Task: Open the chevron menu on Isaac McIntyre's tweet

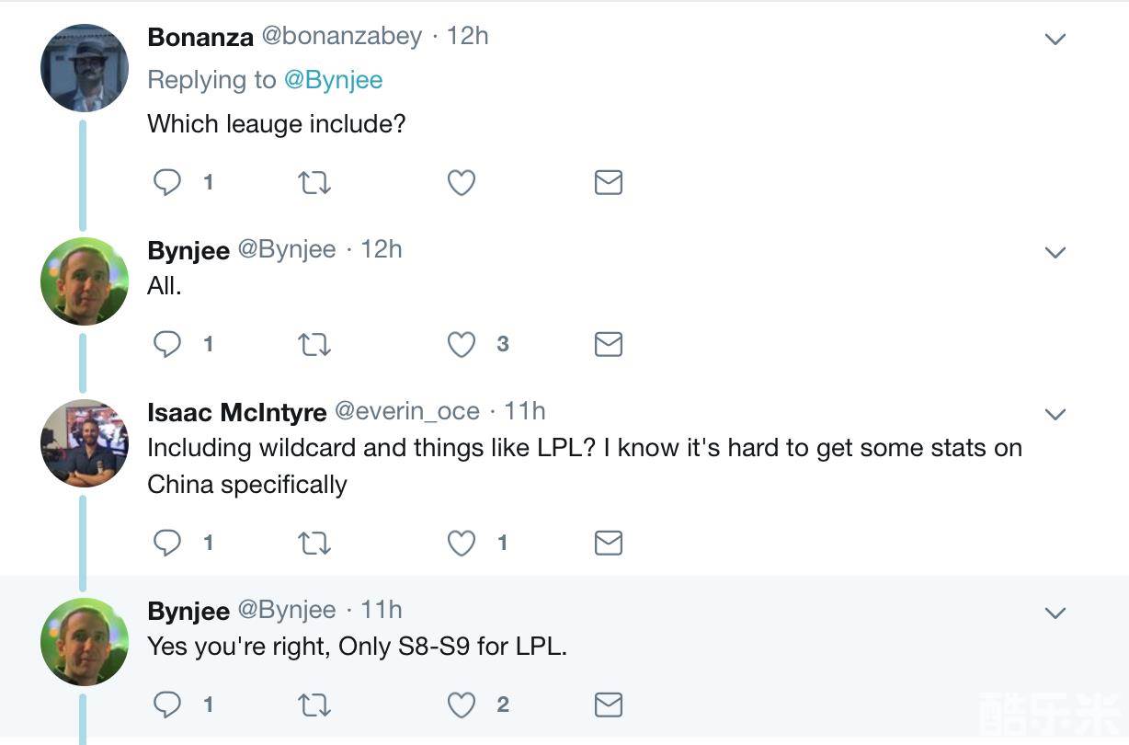Action: click(1055, 414)
